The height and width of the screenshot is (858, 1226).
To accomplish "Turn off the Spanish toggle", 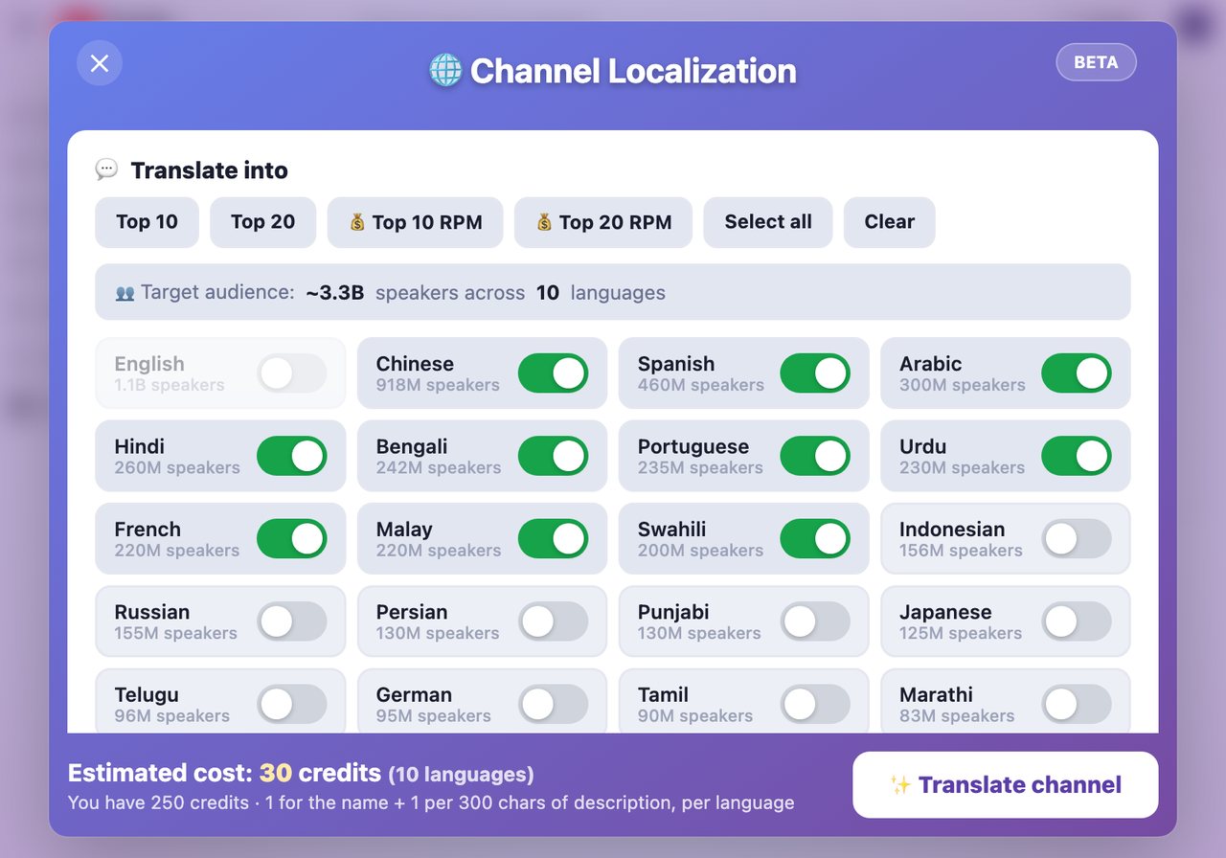I will point(814,373).
